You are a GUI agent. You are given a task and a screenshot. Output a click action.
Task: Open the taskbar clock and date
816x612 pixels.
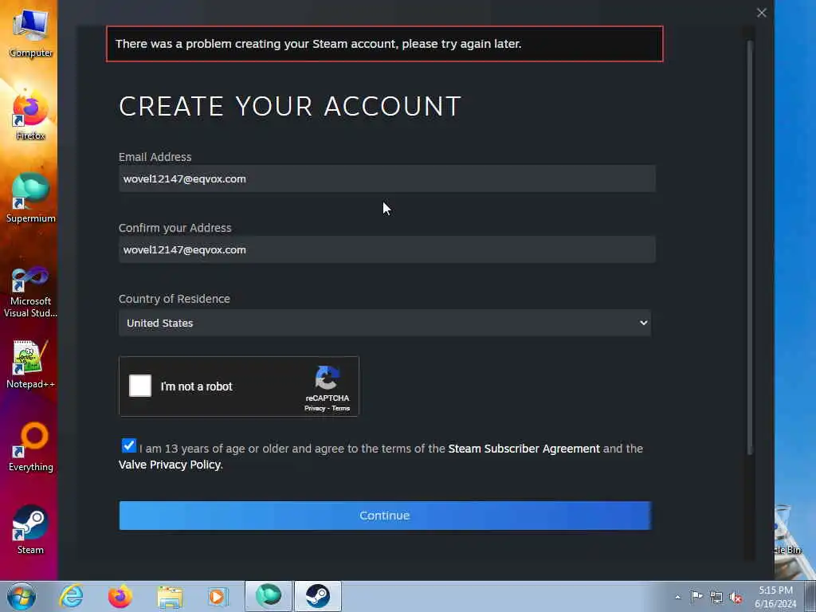pos(775,597)
